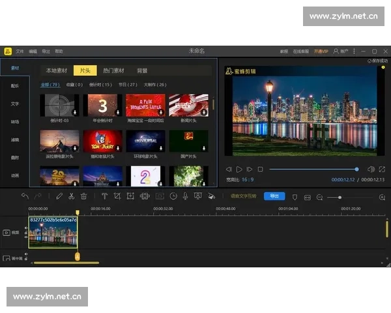
Task: Toggle preview fullscreen mode
Action: (x=382, y=170)
